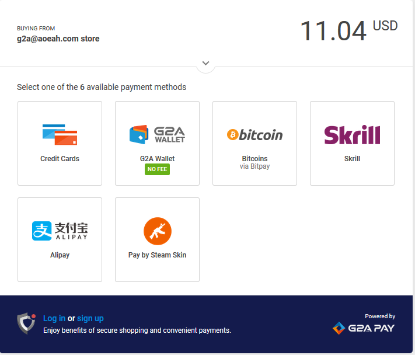
Task: Choose the G2A Wallet logo
Action: pos(157,134)
